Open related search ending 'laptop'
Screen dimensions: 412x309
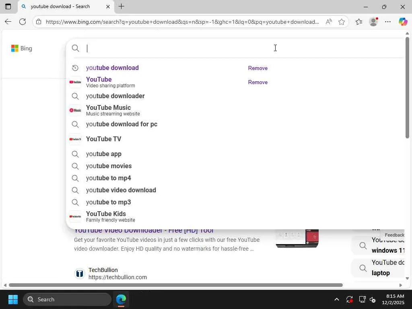point(378,268)
